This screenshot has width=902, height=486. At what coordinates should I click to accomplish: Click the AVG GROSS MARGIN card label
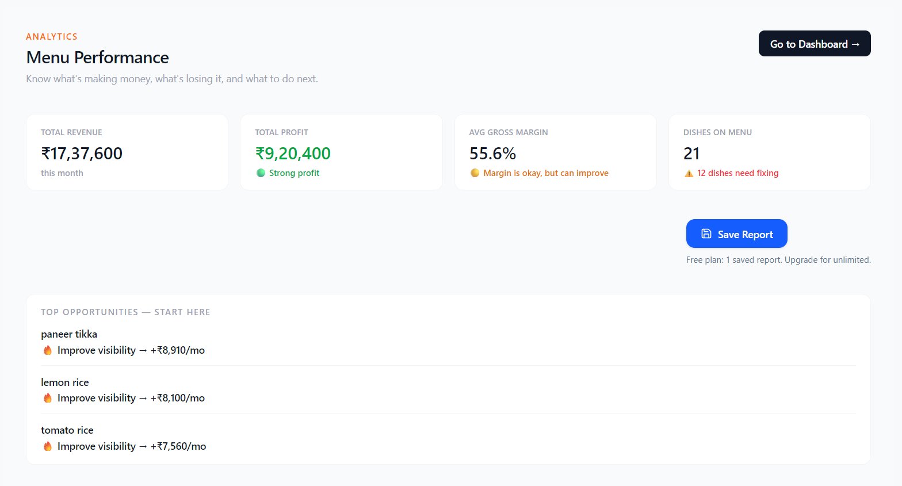click(x=509, y=132)
